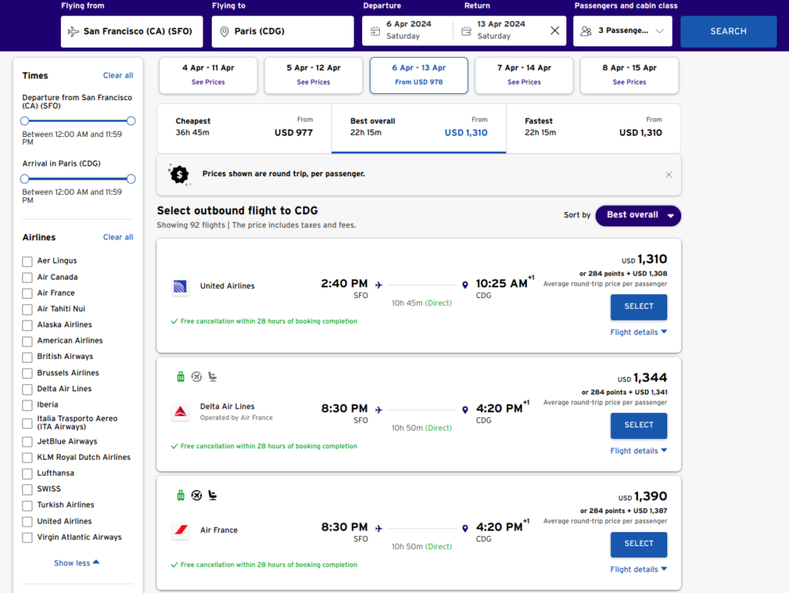Click the no-flight-change icon on Delta flight
The image size is (789, 593).
coord(196,377)
